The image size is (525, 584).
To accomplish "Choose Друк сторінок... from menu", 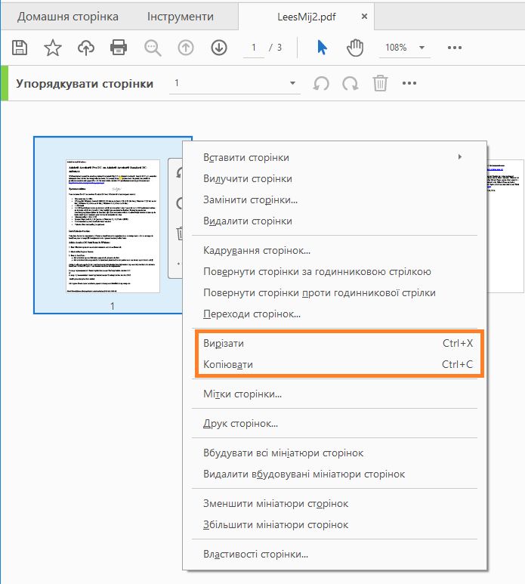I will pos(335,424).
